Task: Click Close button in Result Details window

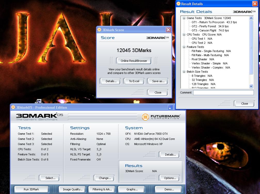Action: [245, 104]
